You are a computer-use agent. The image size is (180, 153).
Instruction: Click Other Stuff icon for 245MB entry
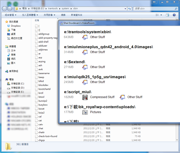coord(85,82)
